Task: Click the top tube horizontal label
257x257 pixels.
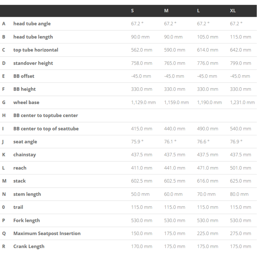Action: pos(36,50)
